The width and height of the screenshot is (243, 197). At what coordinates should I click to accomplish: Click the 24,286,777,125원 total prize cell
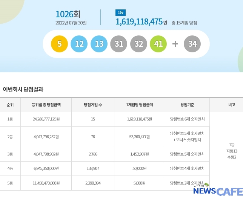pos(46,119)
